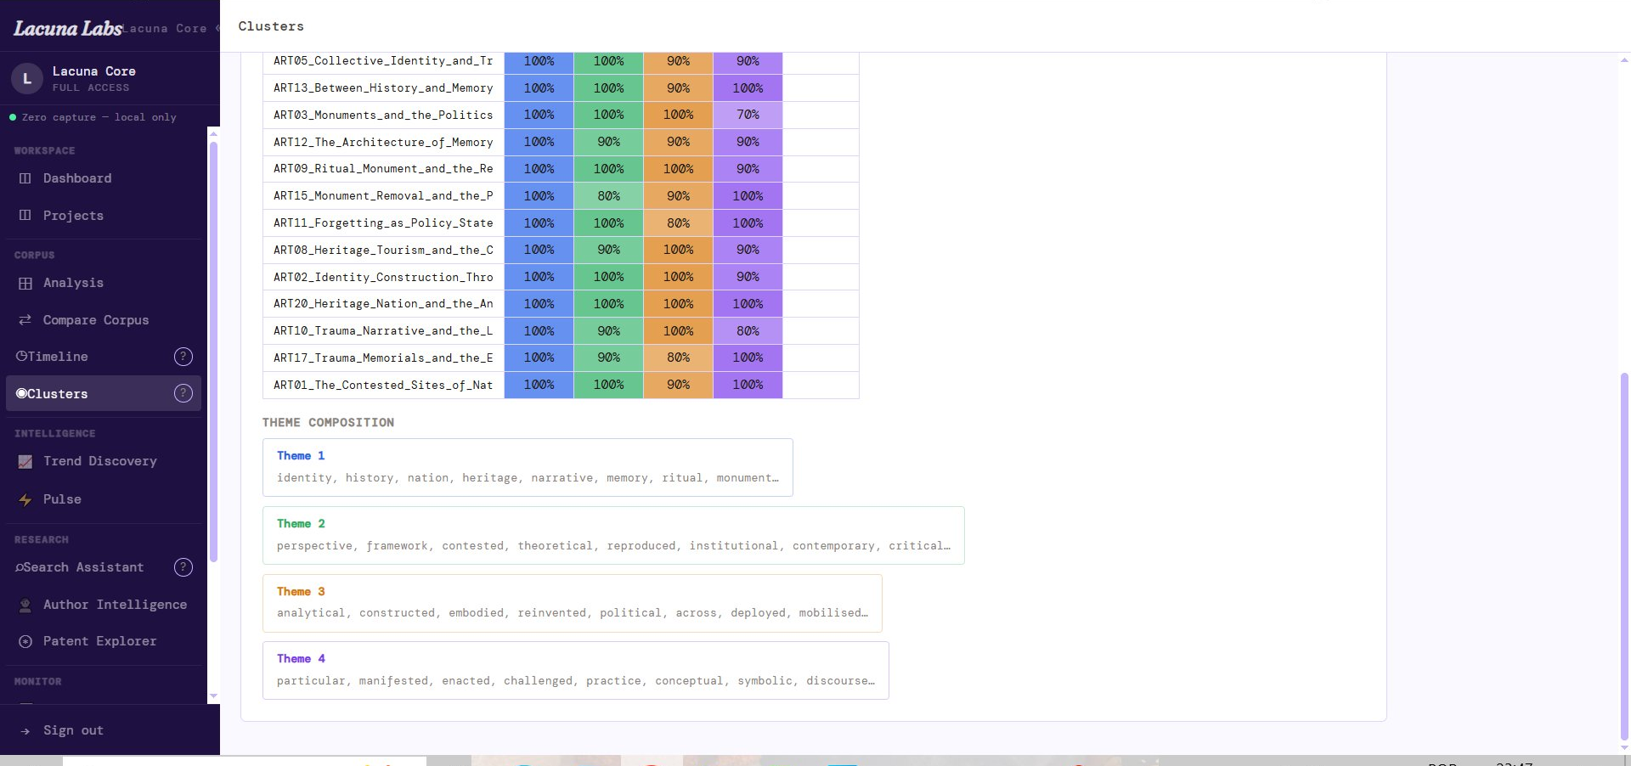
Task: Open Pulse page
Action: [x=104, y=499]
